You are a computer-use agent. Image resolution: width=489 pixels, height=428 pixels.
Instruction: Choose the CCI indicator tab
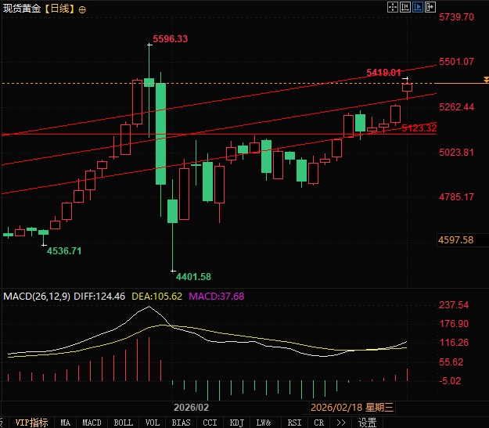210,423
